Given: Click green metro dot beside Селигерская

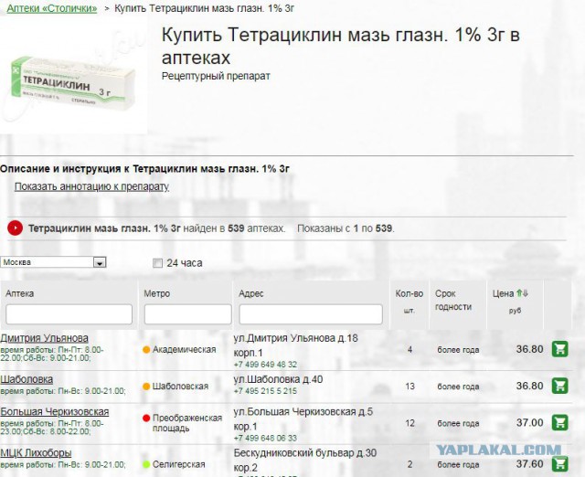Looking at the screenshot, I should [146, 465].
